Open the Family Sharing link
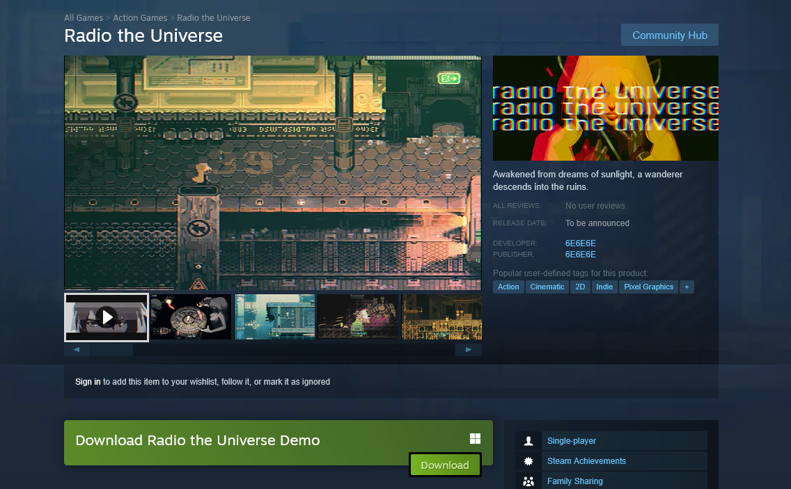791x489 pixels. [574, 481]
